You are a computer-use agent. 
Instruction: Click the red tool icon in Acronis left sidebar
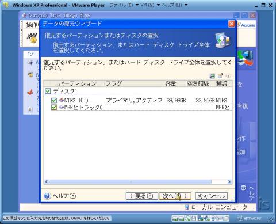30,93
